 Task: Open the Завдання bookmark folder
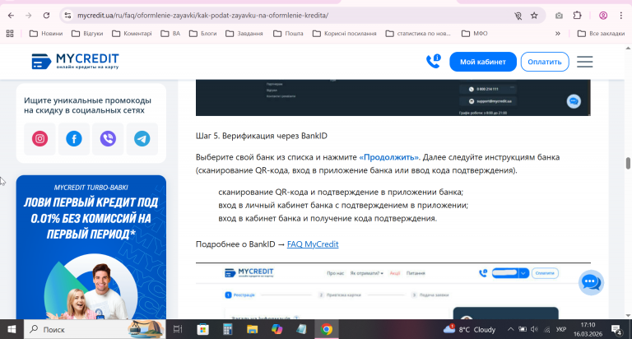pos(244,34)
